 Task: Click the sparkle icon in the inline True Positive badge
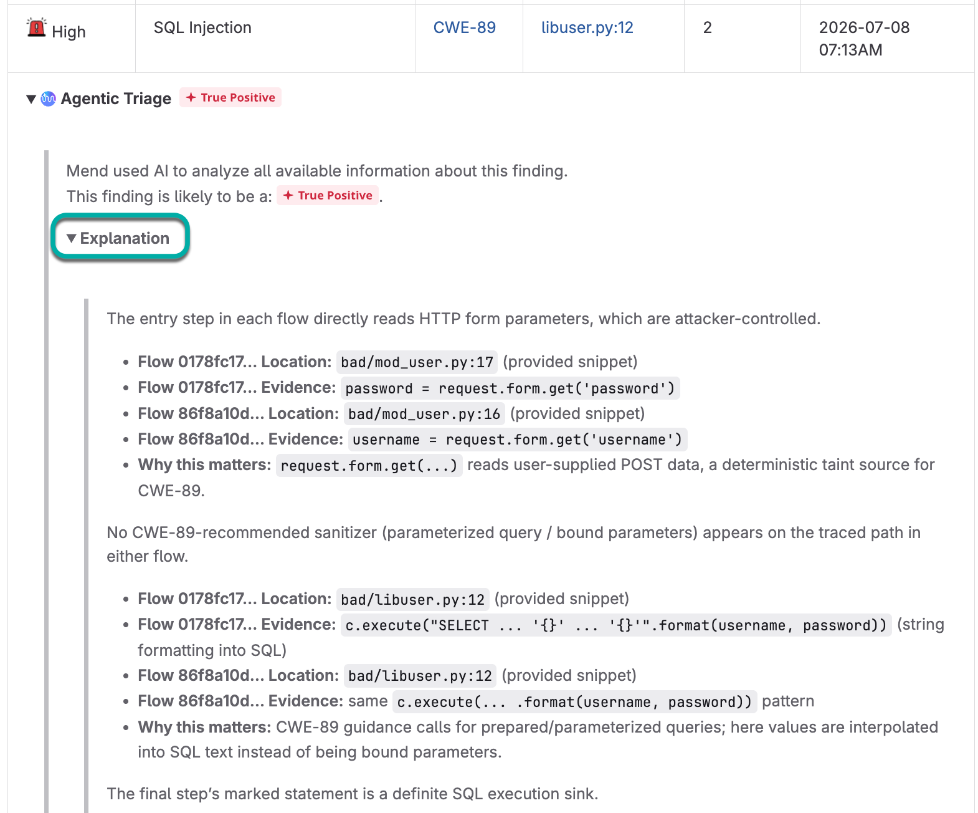288,195
